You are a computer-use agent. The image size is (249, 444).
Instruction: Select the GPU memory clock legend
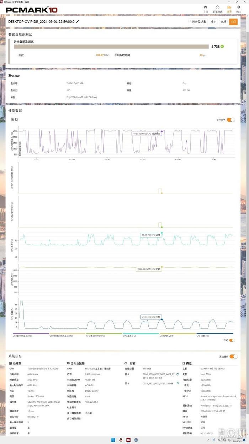tap(67, 335)
